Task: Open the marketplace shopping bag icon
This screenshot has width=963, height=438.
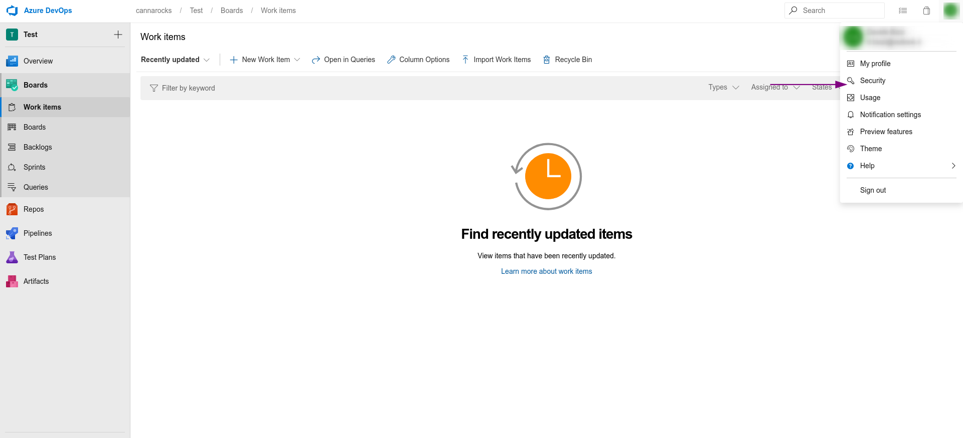Action: (x=927, y=11)
